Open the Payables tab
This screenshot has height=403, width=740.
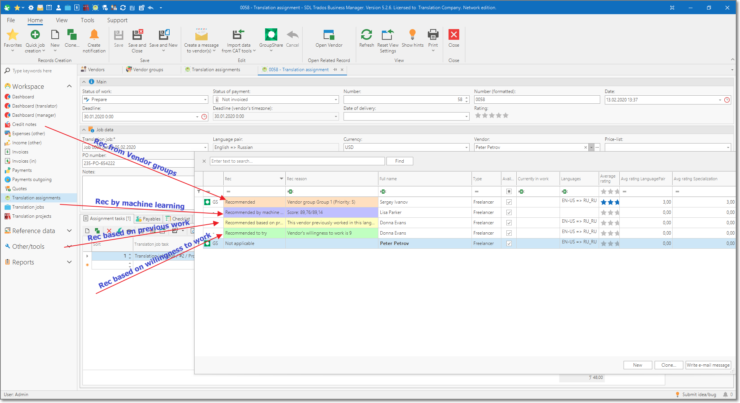coord(148,219)
